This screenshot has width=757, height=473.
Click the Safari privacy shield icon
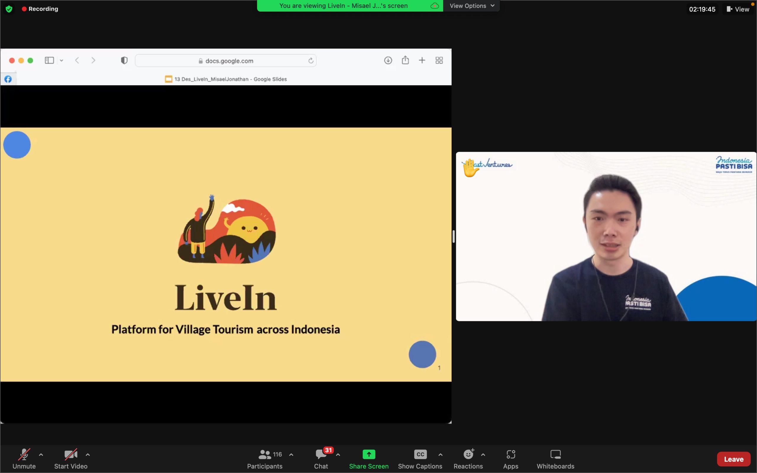(x=124, y=60)
